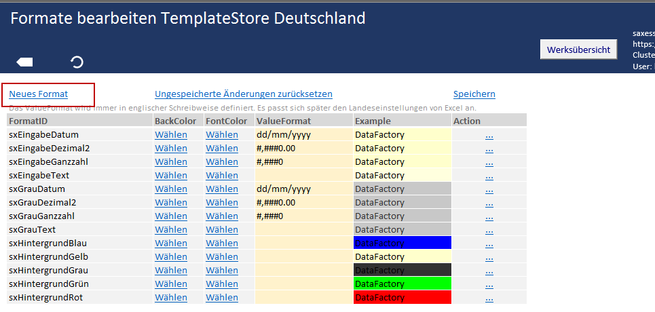Click ValueFormat cell for sxGrauDatum

pyautogui.click(x=303, y=189)
